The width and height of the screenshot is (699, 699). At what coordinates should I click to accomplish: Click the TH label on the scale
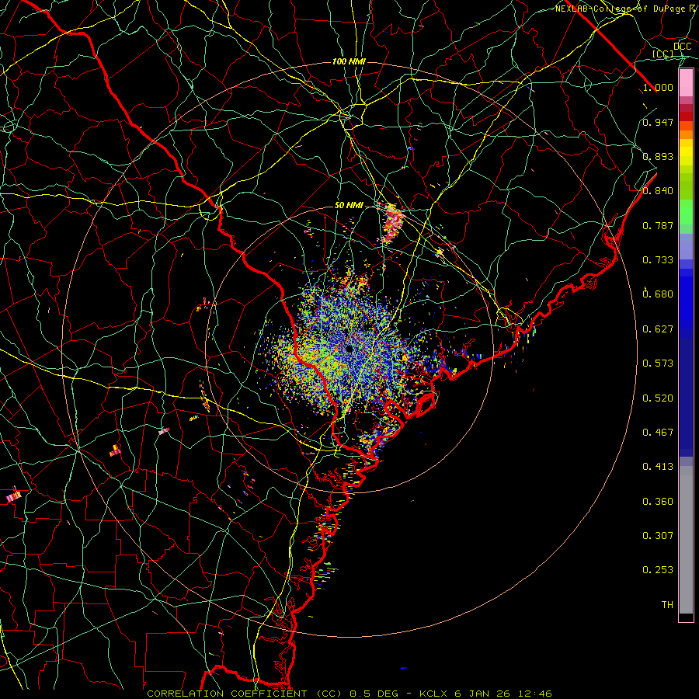click(667, 605)
